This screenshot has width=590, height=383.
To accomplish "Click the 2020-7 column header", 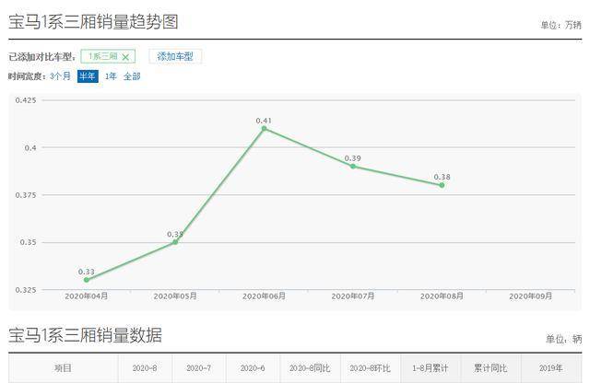I will click(x=199, y=368).
